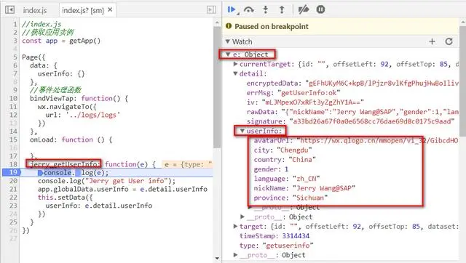Select the gender: 1 row
This screenshot has width=466, height=263.
(271, 169)
